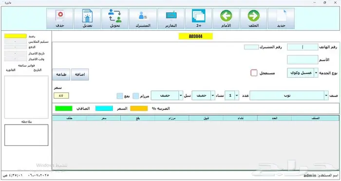
Task: Open the نوع الخدمه service type dropdown
Action: (316, 73)
